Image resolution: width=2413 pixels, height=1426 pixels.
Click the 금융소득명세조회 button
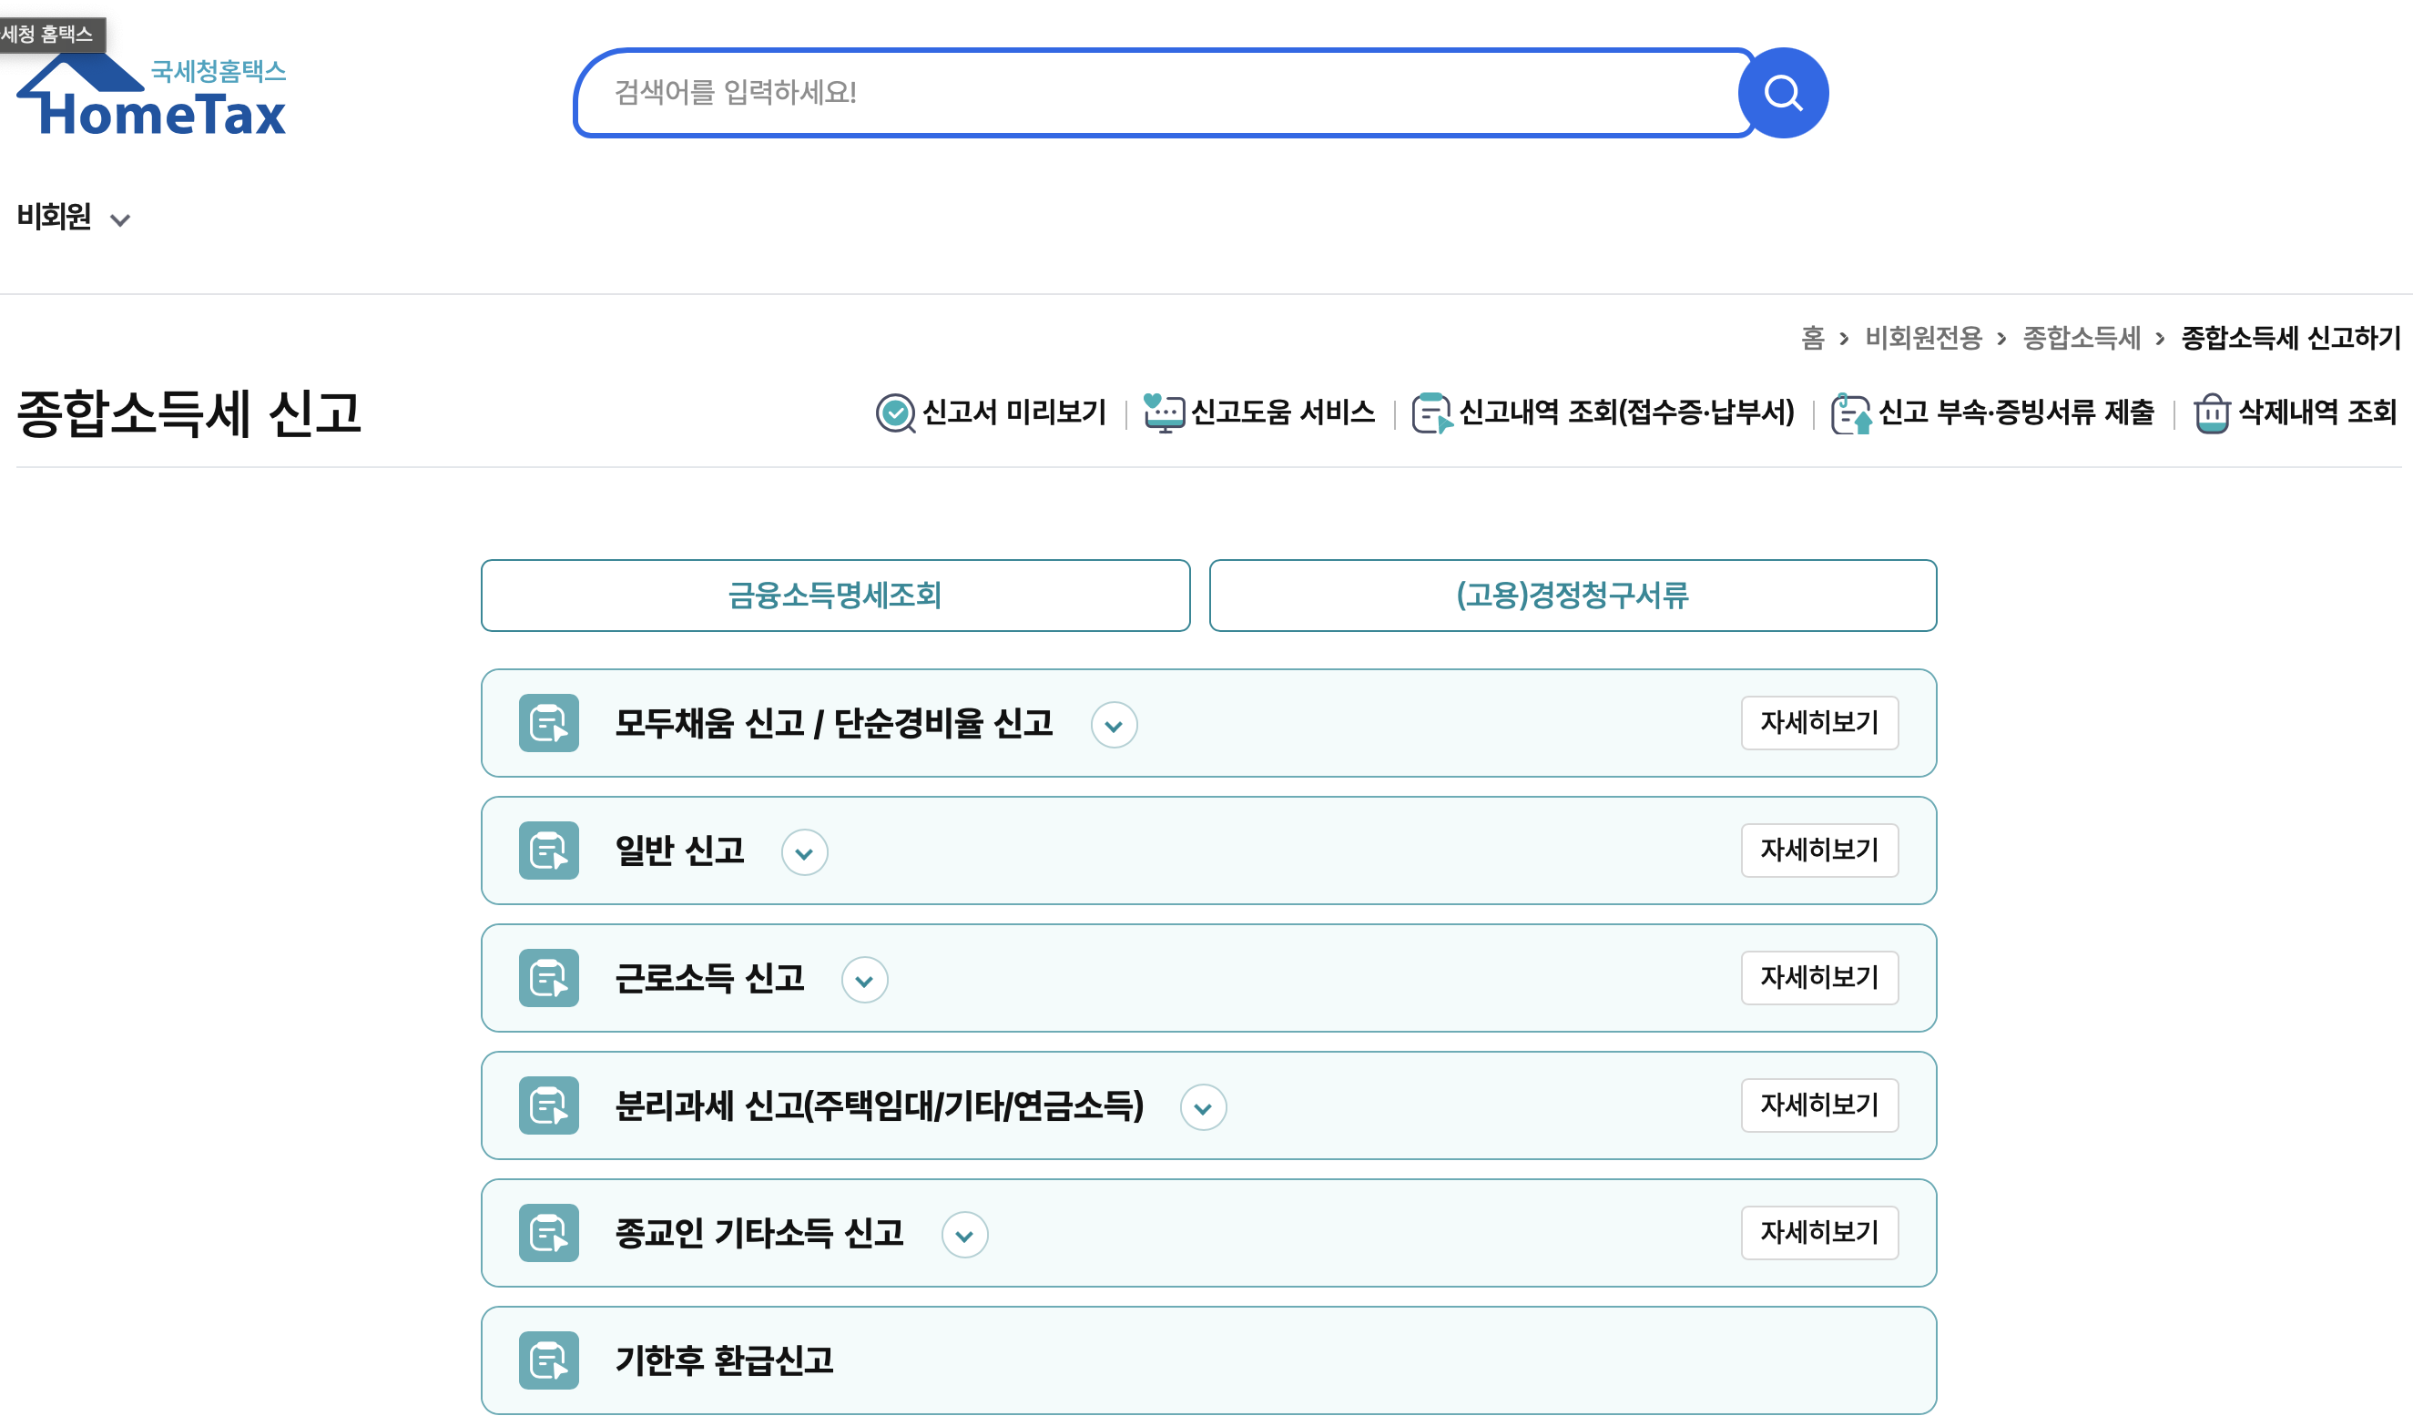pos(835,596)
